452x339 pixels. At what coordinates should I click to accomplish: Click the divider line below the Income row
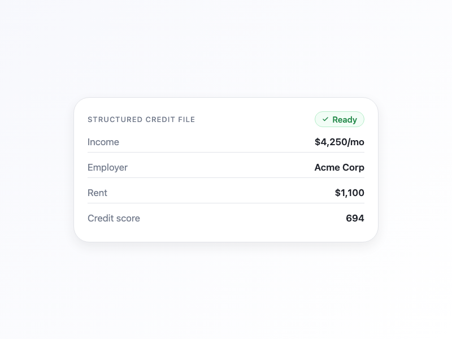tap(226, 152)
